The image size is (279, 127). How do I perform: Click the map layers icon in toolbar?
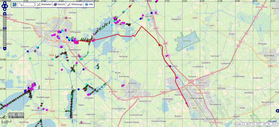pos(15,4)
